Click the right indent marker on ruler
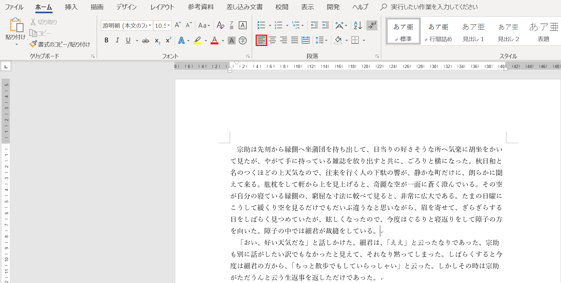 506,69
